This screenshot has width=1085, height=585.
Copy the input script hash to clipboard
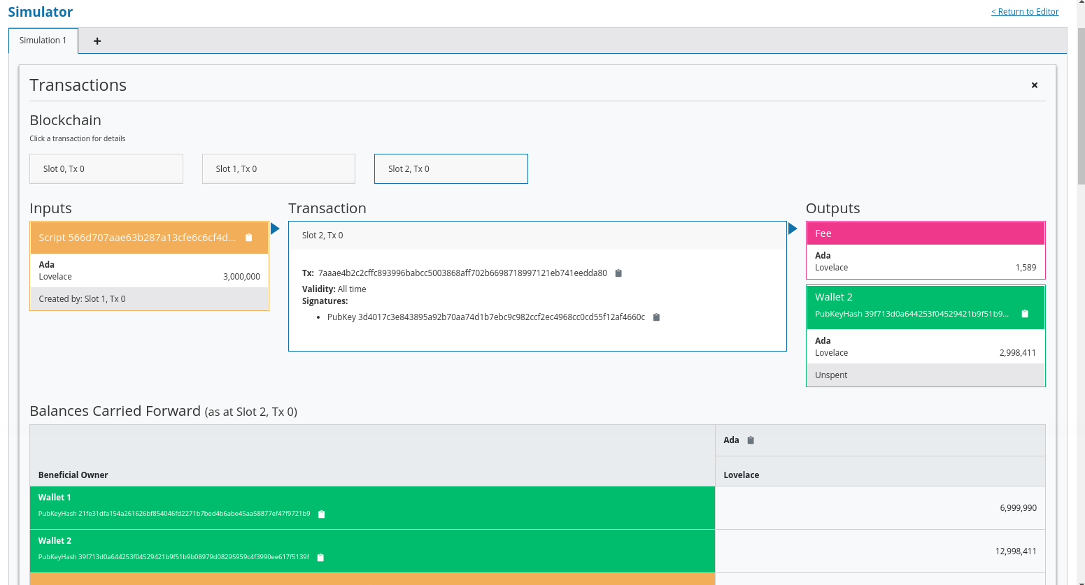point(248,238)
